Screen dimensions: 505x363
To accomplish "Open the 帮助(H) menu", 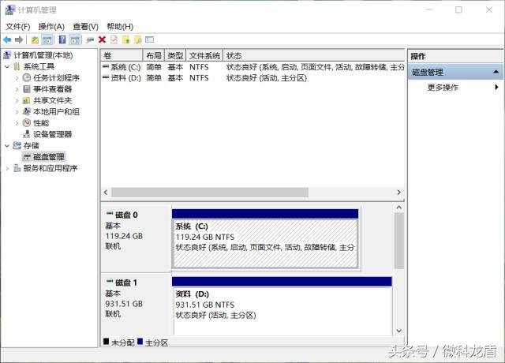I will point(120,27).
